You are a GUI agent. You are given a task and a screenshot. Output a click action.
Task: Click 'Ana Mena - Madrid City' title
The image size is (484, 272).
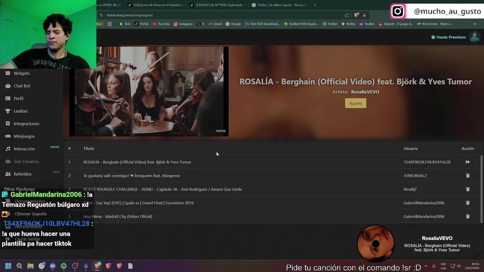pyautogui.click(x=118, y=216)
